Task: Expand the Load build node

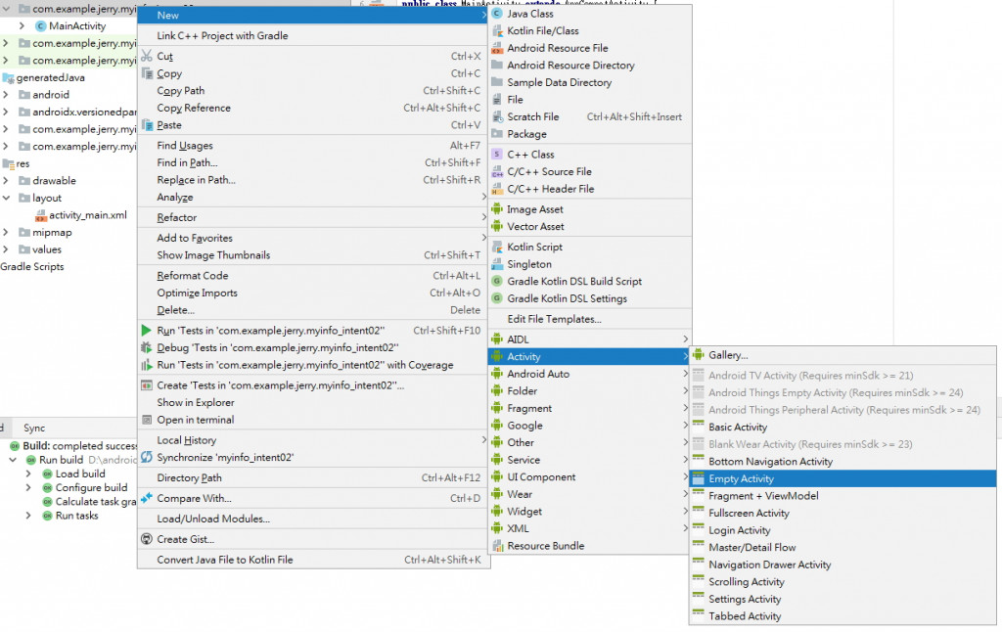Action: (x=28, y=474)
